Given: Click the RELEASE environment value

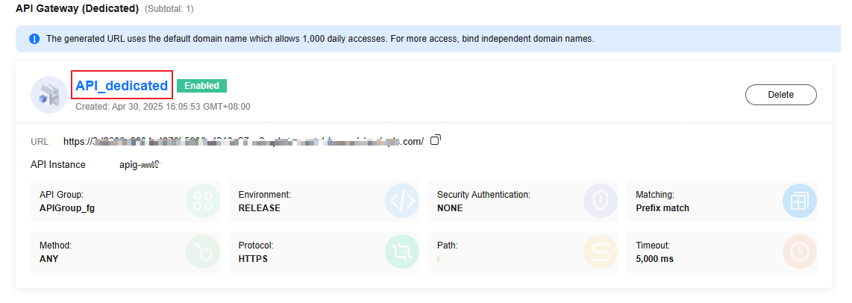Looking at the screenshot, I should (259, 207).
